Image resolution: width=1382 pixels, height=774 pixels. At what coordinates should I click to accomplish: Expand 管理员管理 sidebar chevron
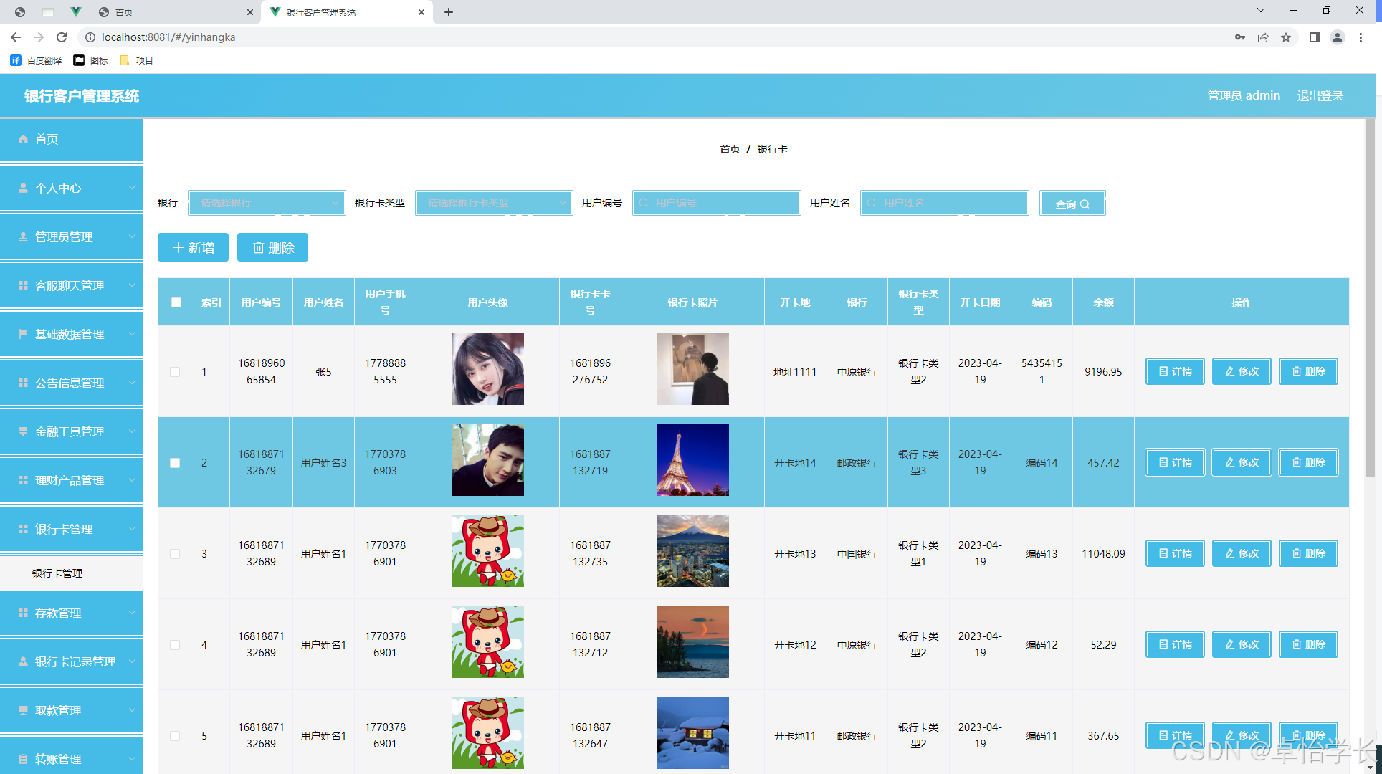(132, 236)
